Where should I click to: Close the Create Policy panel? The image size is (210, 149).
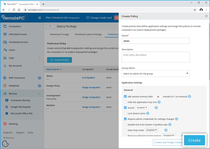[206, 16]
